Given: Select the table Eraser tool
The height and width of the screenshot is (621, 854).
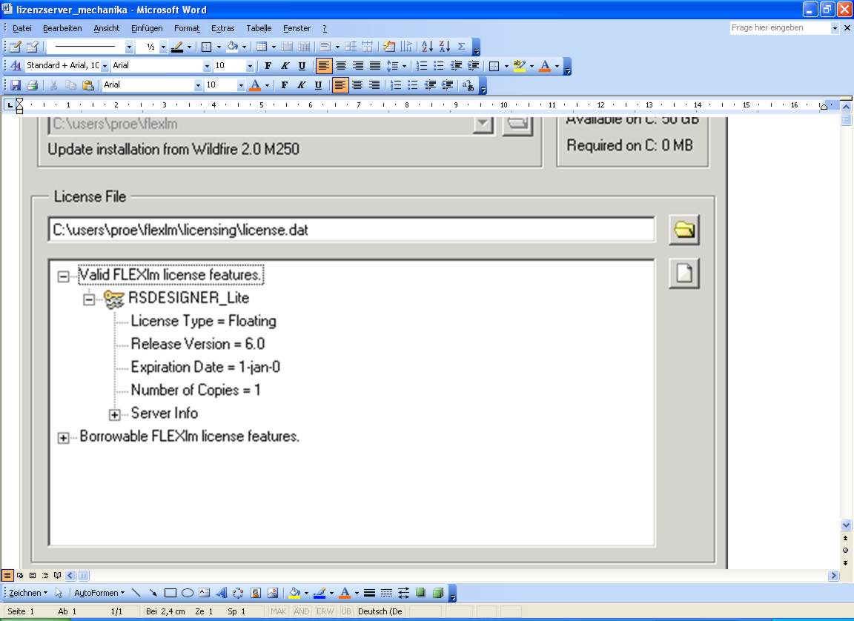Looking at the screenshot, I should 32,47.
